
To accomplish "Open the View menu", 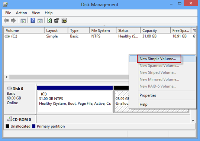I will (x=36, y=13).
